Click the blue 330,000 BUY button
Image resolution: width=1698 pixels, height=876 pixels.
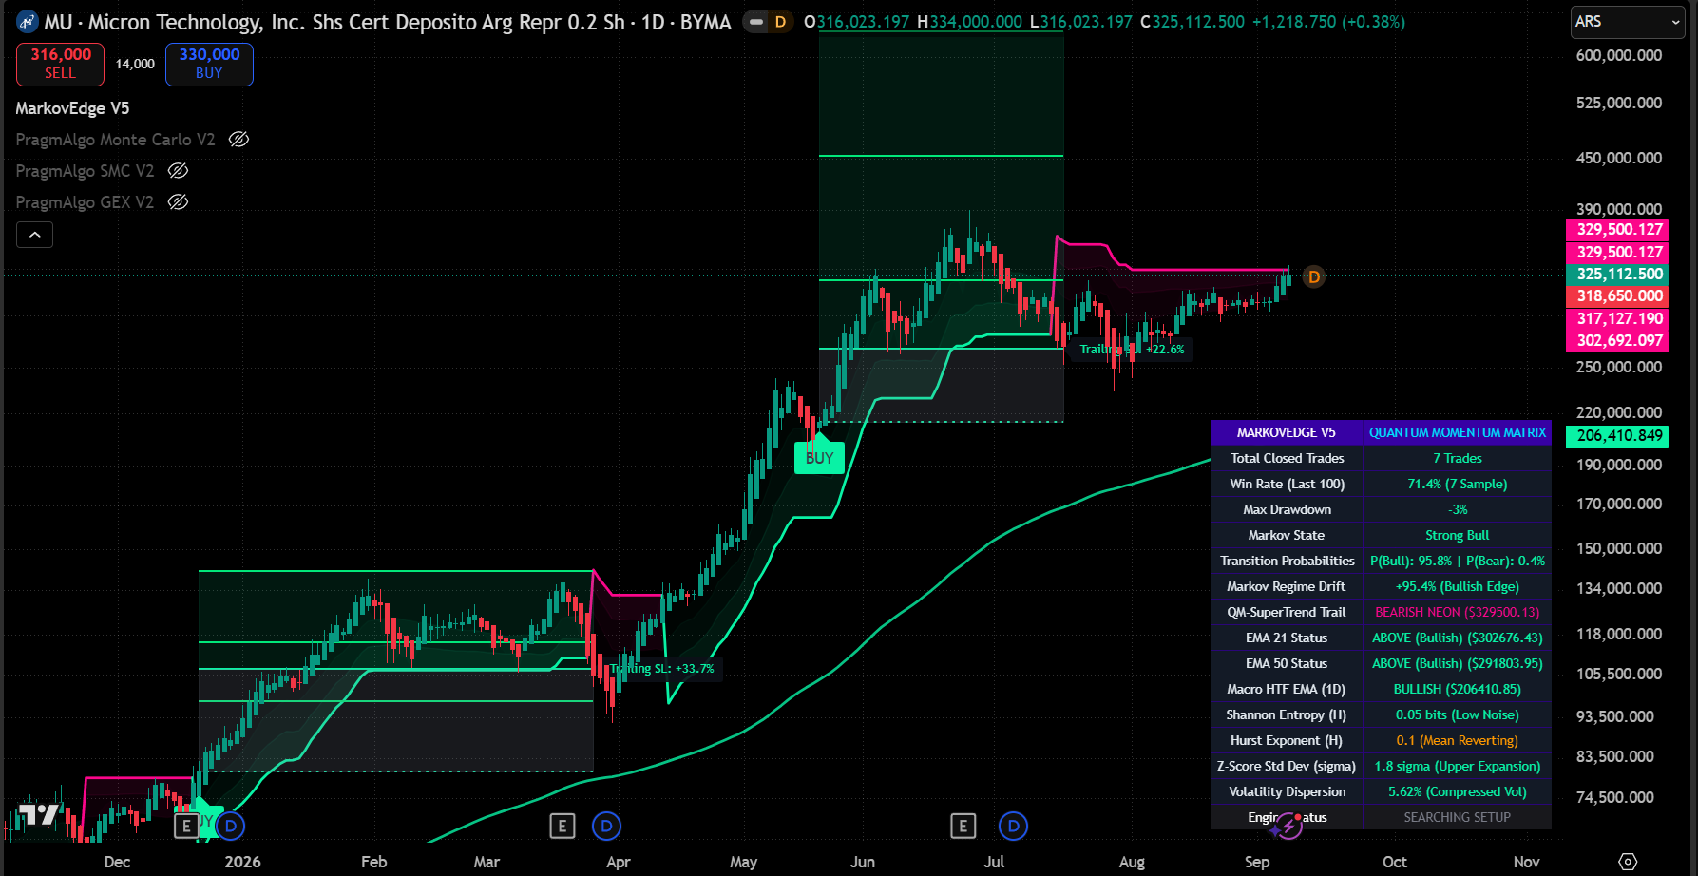209,64
